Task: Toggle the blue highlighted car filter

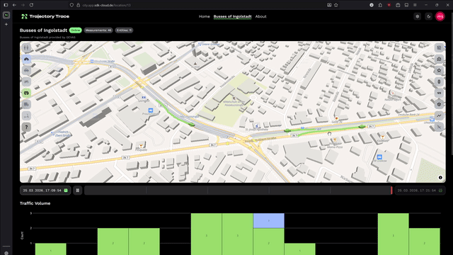Action: pos(26,59)
